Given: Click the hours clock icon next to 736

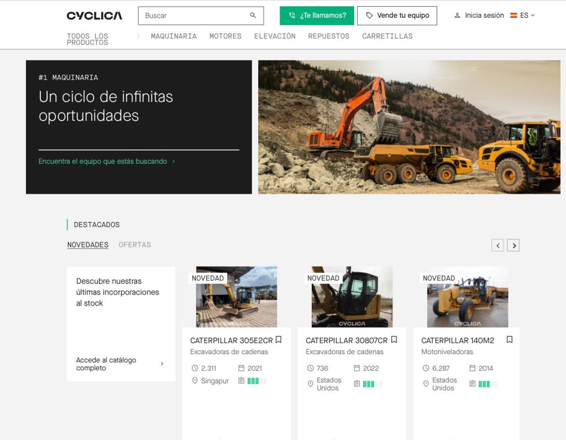Looking at the screenshot, I should pyautogui.click(x=311, y=368).
